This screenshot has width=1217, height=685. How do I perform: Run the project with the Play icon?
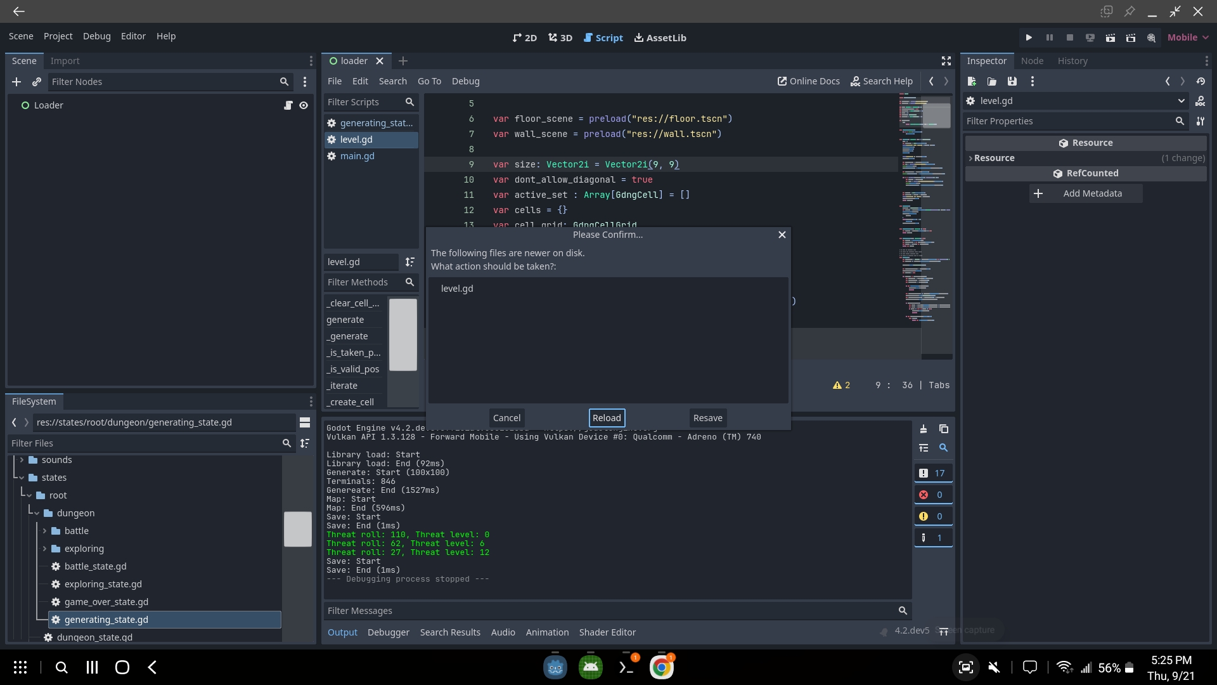pos(1028,37)
